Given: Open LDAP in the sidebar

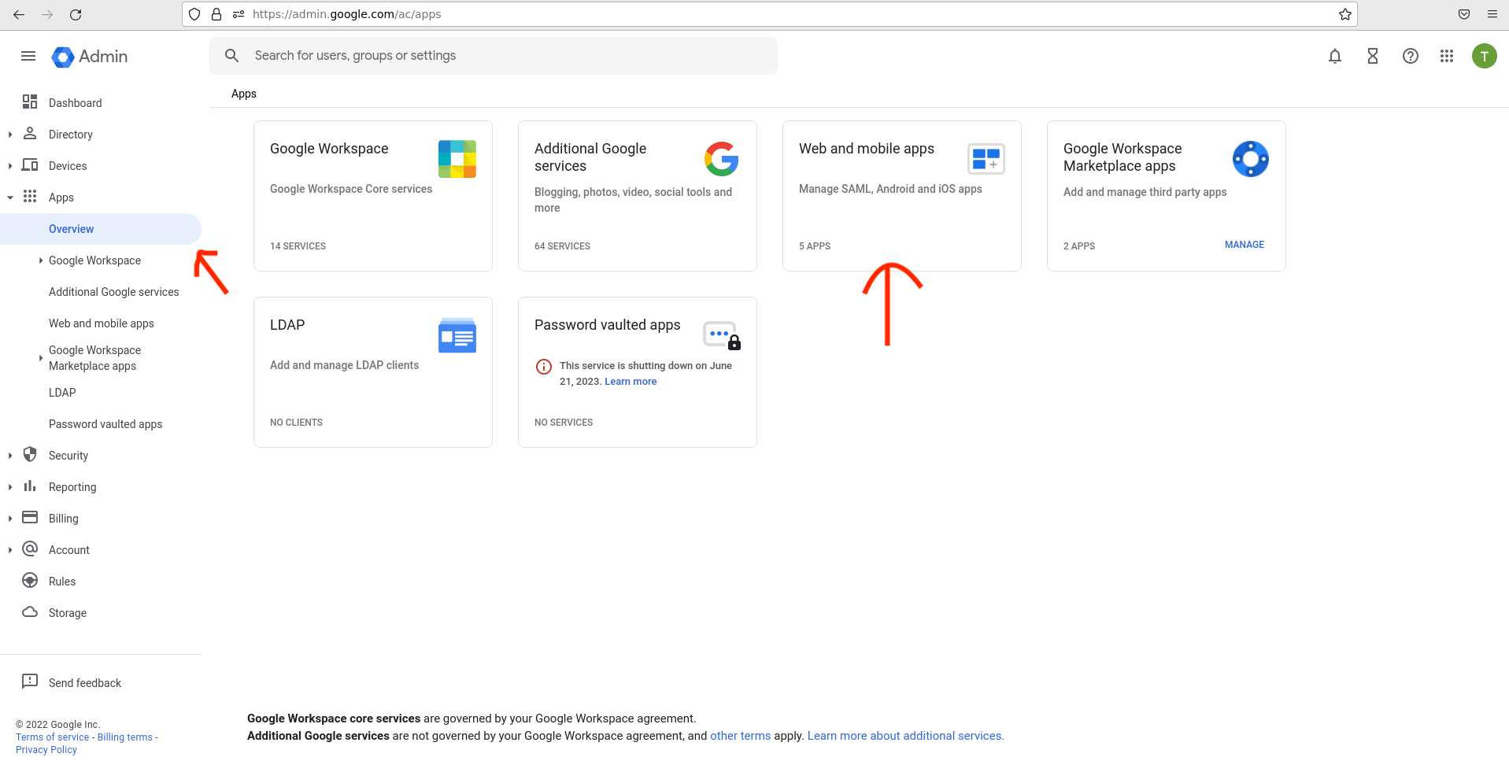Looking at the screenshot, I should pos(62,393).
